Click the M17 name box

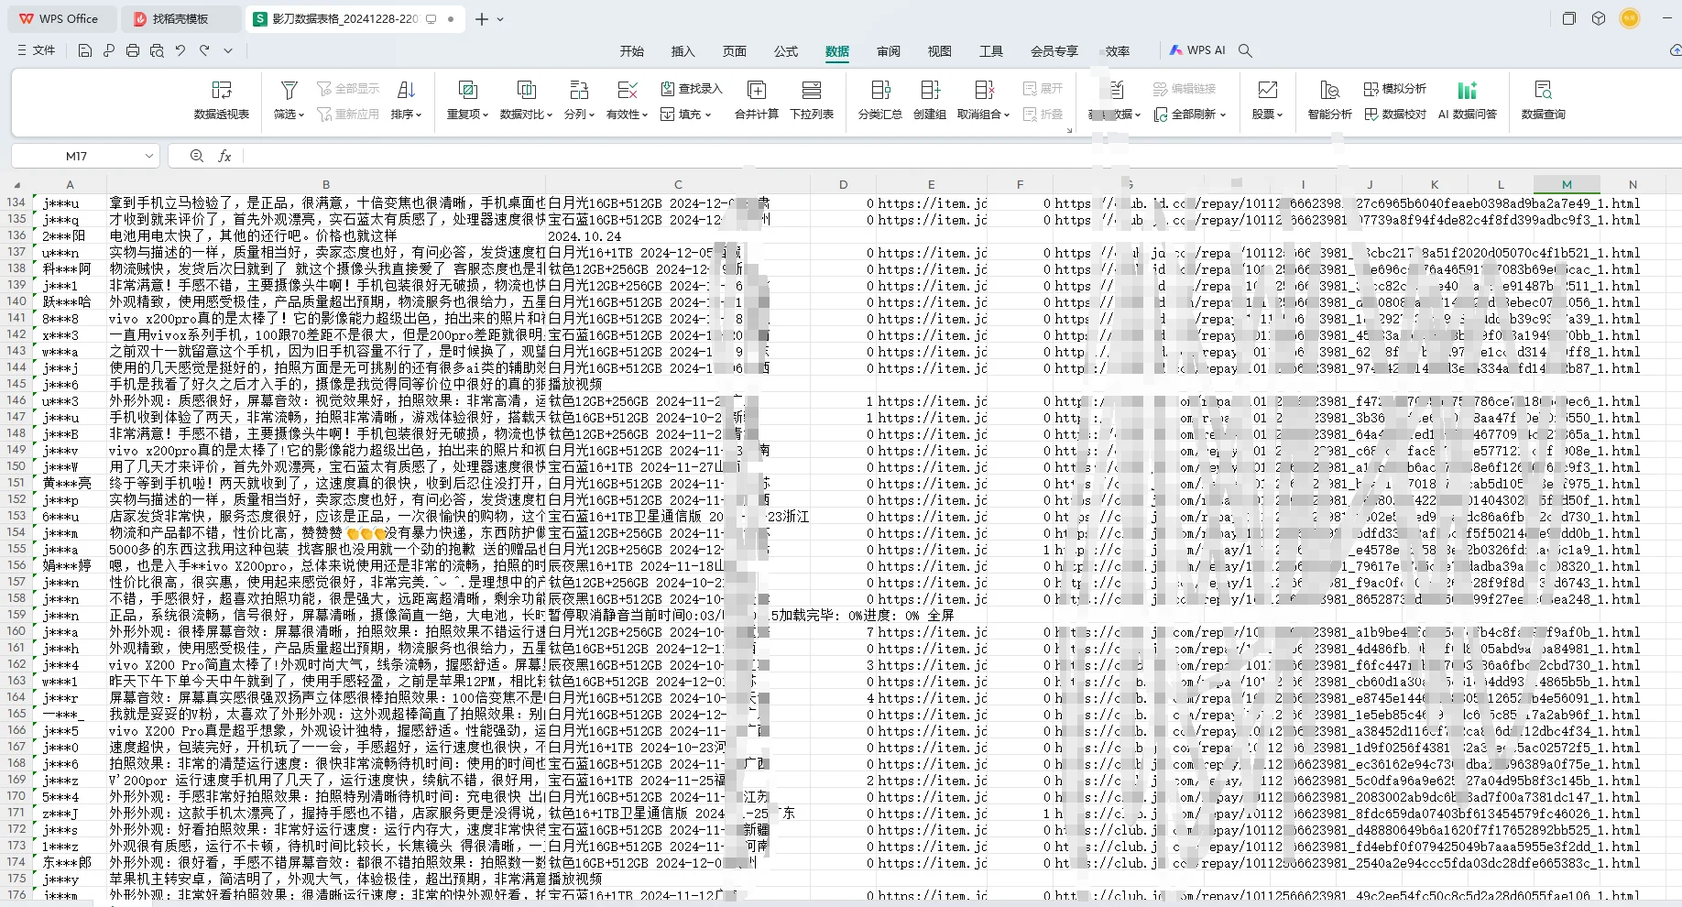[76, 157]
